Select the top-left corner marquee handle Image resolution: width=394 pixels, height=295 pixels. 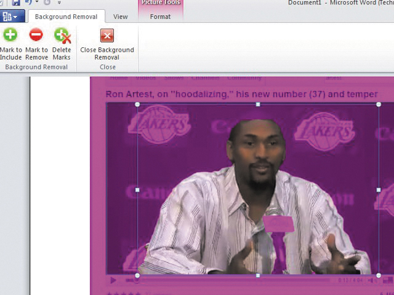(x=137, y=104)
